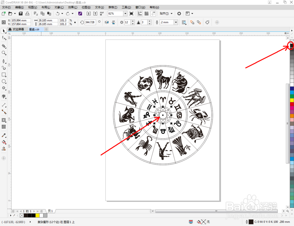Screen dimensions: 294x226
Task: Open the folder Open dropdown arrow
Action: 15,14
